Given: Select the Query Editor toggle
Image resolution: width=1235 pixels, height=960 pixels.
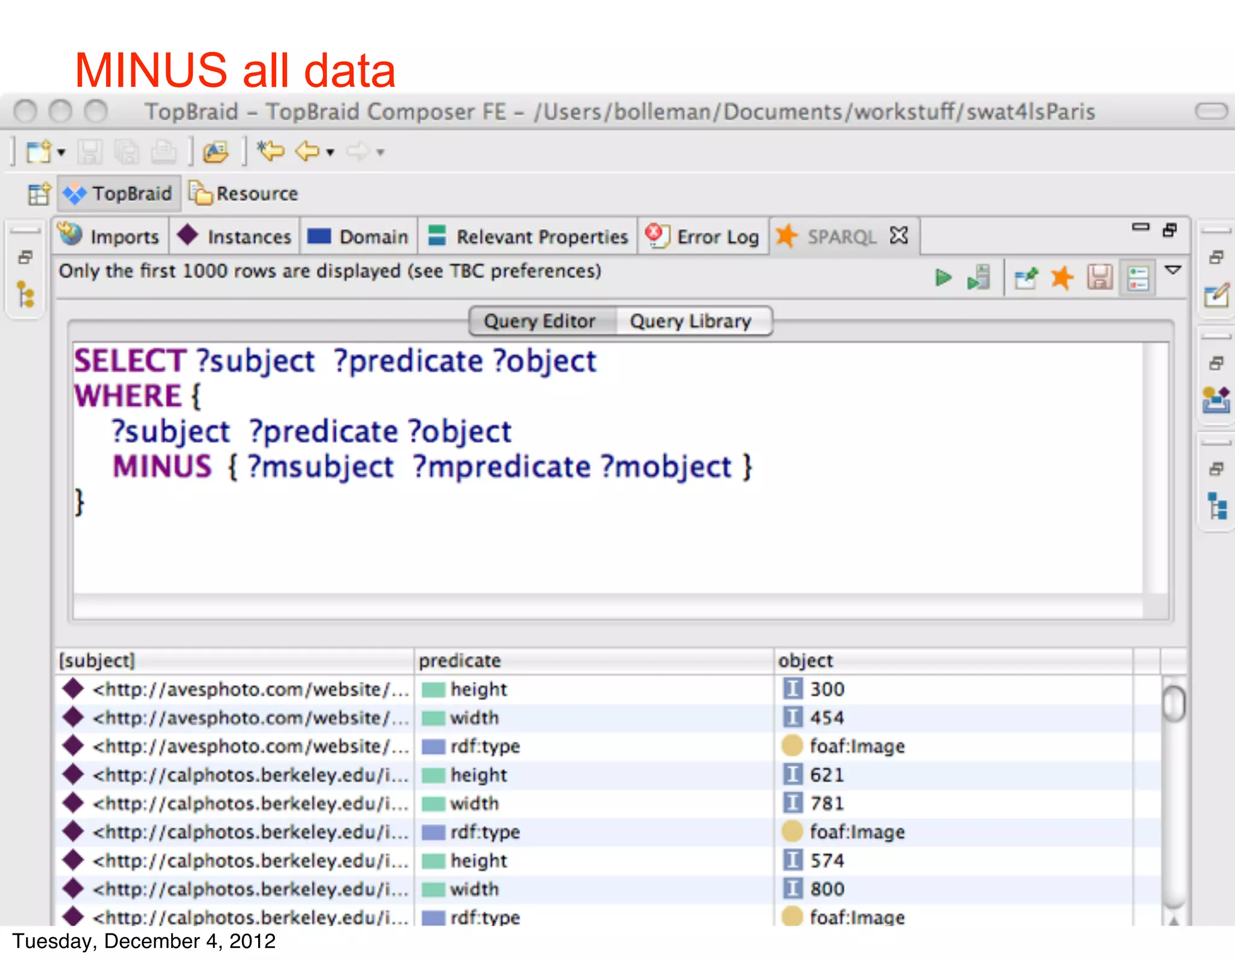Looking at the screenshot, I should [540, 321].
